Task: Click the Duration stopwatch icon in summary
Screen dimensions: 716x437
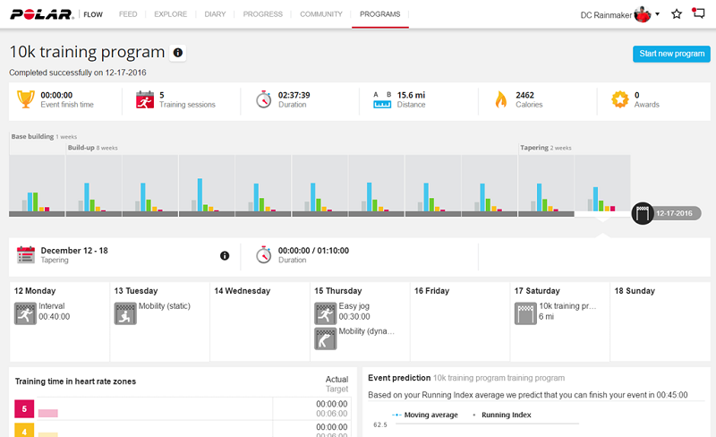Action: [263, 99]
